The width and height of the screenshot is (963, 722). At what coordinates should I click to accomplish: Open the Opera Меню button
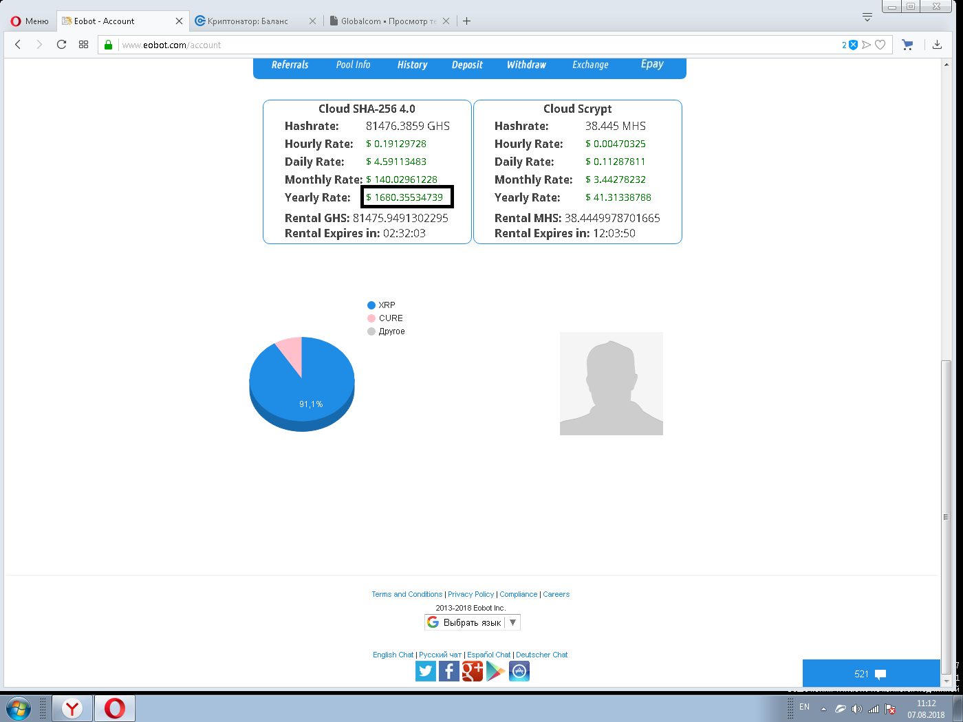pos(30,21)
